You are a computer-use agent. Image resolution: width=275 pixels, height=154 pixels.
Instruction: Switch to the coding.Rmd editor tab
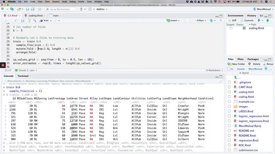[x=35, y=15]
